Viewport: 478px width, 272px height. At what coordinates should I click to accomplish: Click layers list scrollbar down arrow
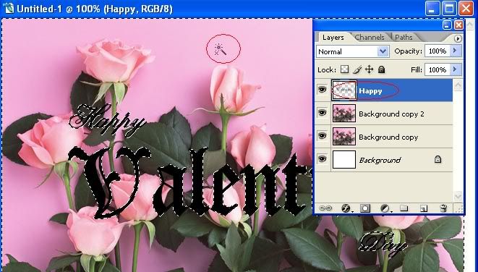[458, 196]
